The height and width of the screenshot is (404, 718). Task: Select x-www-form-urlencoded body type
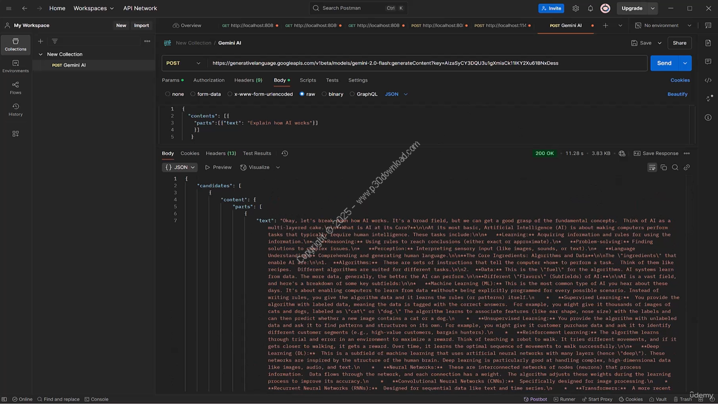(260, 94)
